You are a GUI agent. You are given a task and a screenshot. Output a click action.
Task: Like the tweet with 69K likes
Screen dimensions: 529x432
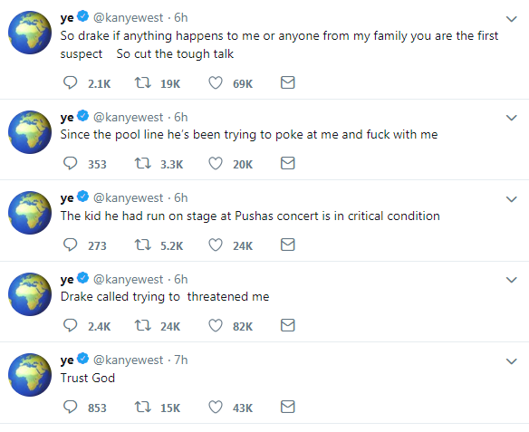[x=216, y=82]
